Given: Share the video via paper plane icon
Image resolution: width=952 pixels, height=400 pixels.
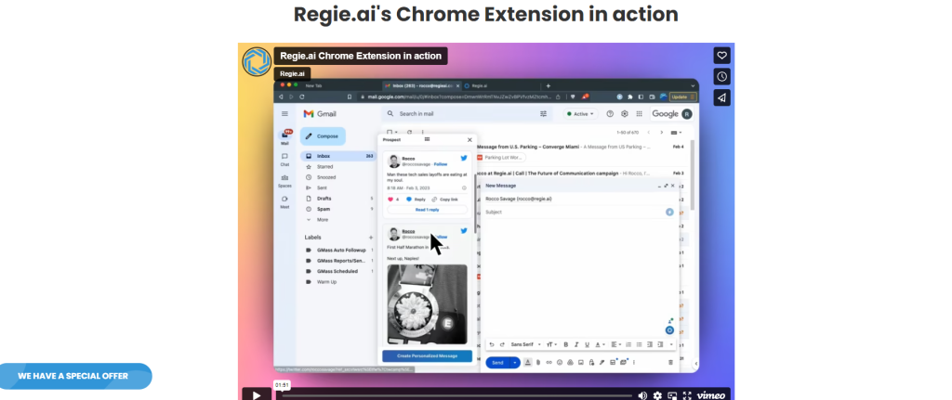Looking at the screenshot, I should pyautogui.click(x=721, y=97).
